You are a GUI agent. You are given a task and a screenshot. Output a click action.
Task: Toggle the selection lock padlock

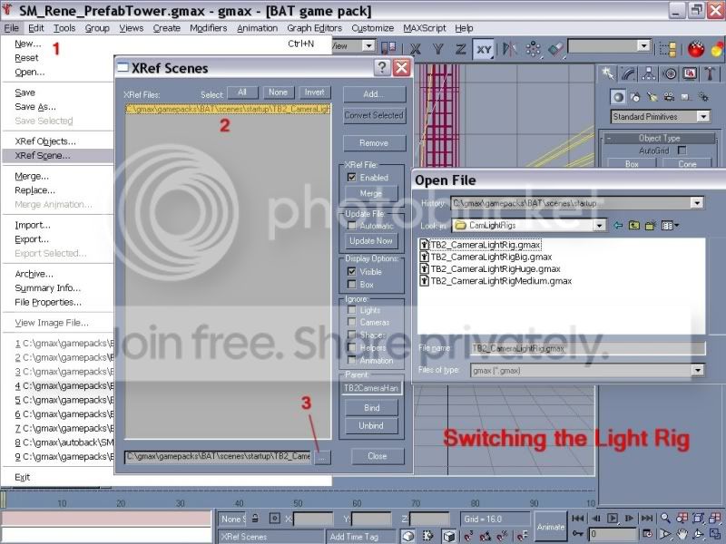pyautogui.click(x=255, y=519)
